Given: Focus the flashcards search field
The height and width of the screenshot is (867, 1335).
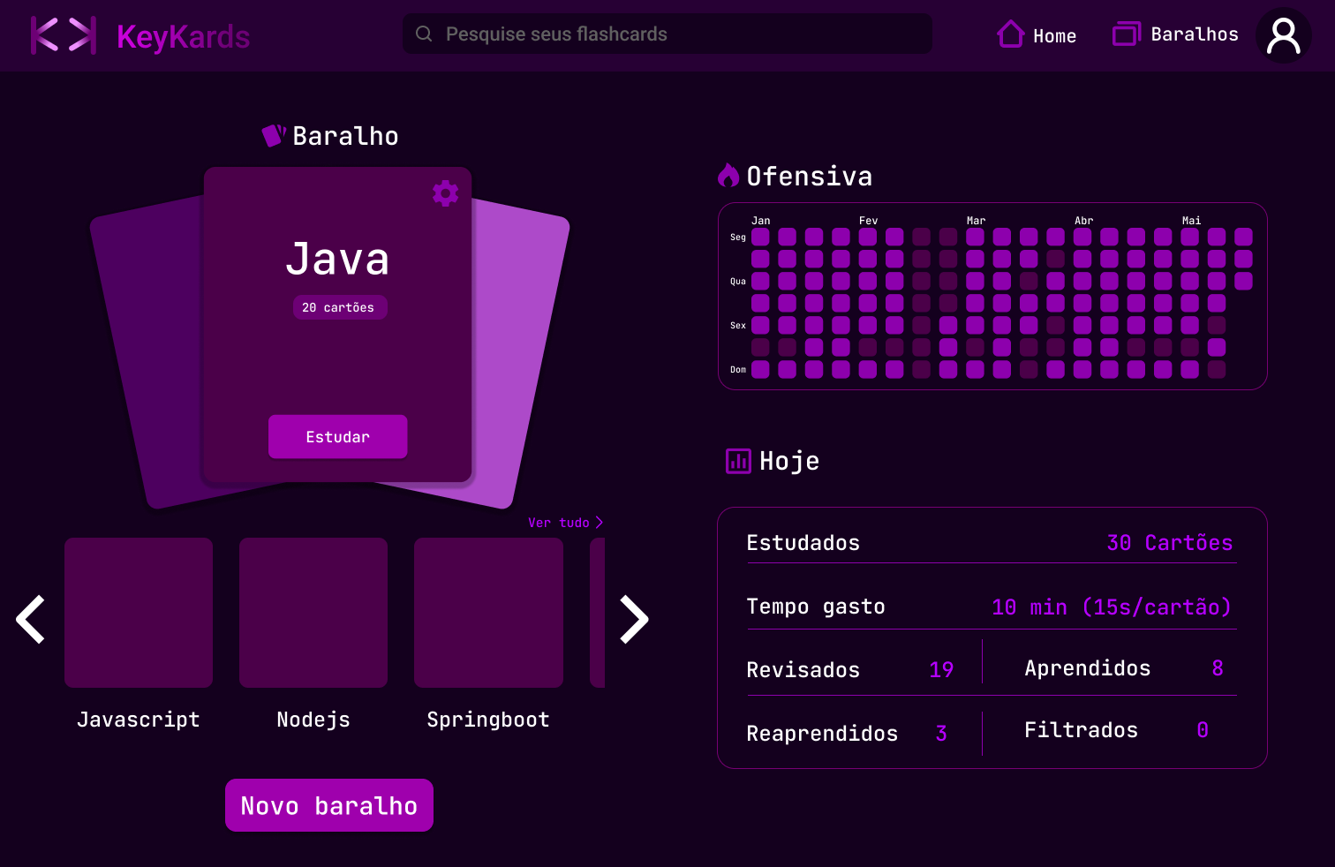Looking at the screenshot, I should click(667, 34).
